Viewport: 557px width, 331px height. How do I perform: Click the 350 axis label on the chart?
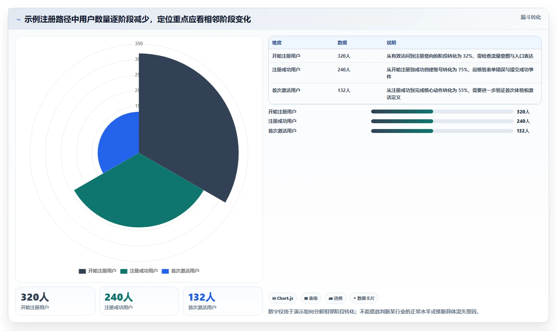tap(139, 44)
